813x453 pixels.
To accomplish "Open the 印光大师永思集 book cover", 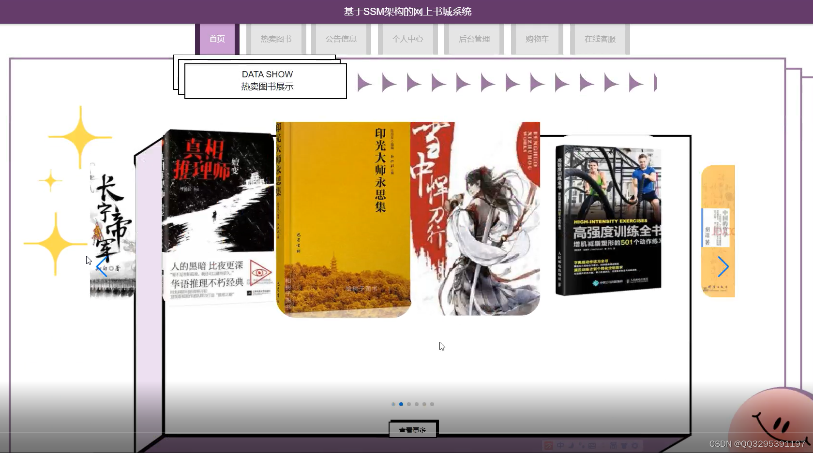I will (x=343, y=219).
